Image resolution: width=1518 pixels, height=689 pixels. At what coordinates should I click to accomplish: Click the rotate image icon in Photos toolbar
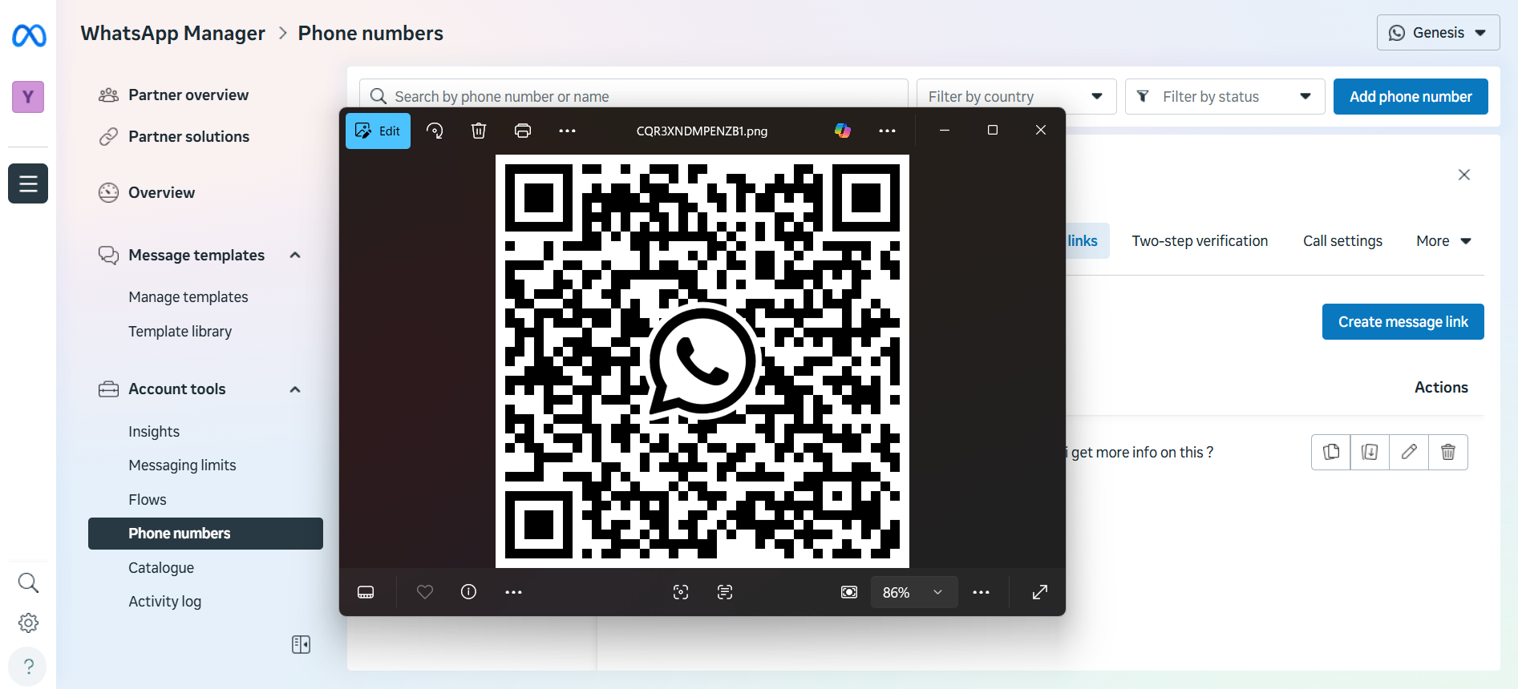(x=435, y=131)
